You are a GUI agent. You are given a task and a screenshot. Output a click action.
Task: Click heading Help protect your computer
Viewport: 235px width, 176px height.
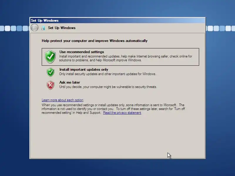coord(95,41)
